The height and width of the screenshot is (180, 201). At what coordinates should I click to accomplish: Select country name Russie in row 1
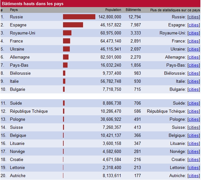pos(16,17)
